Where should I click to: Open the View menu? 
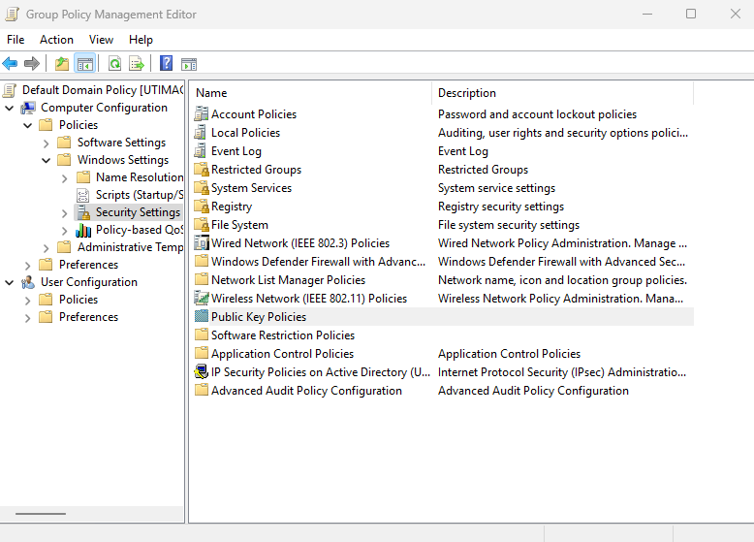click(x=101, y=40)
